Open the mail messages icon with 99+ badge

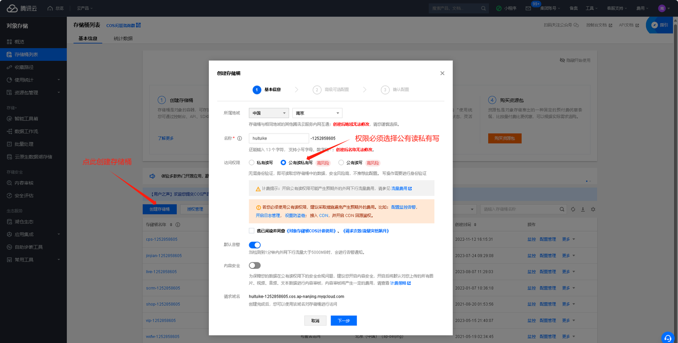pyautogui.click(x=528, y=8)
